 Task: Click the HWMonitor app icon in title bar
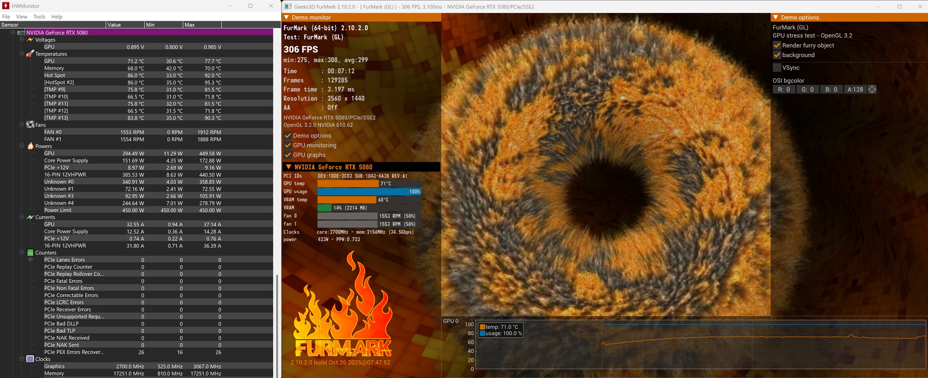[6, 6]
